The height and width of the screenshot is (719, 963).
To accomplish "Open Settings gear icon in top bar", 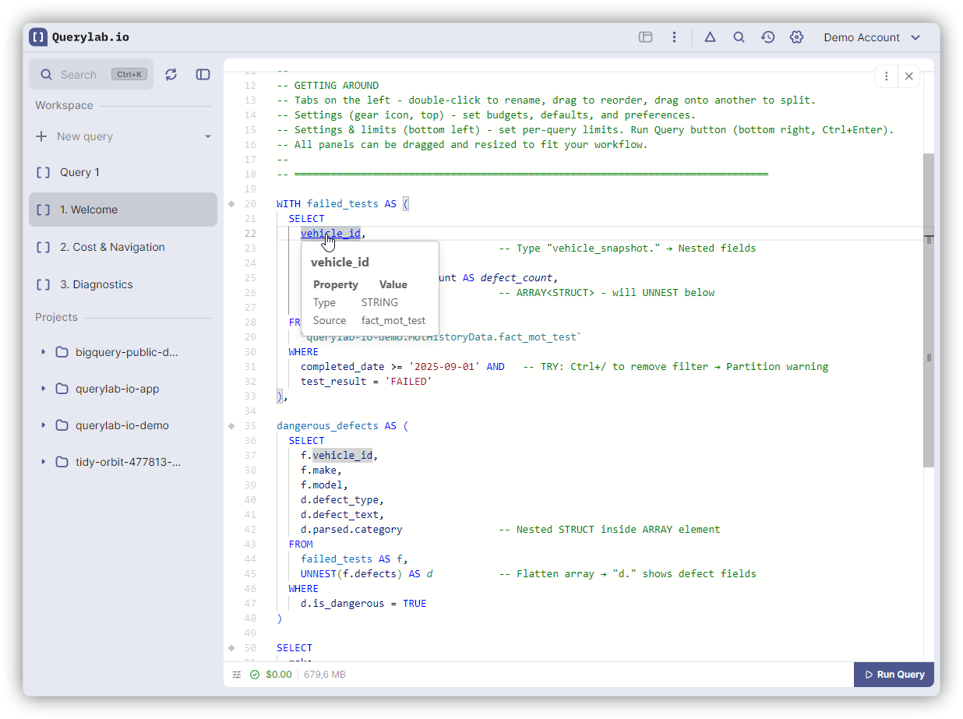I will click(796, 37).
